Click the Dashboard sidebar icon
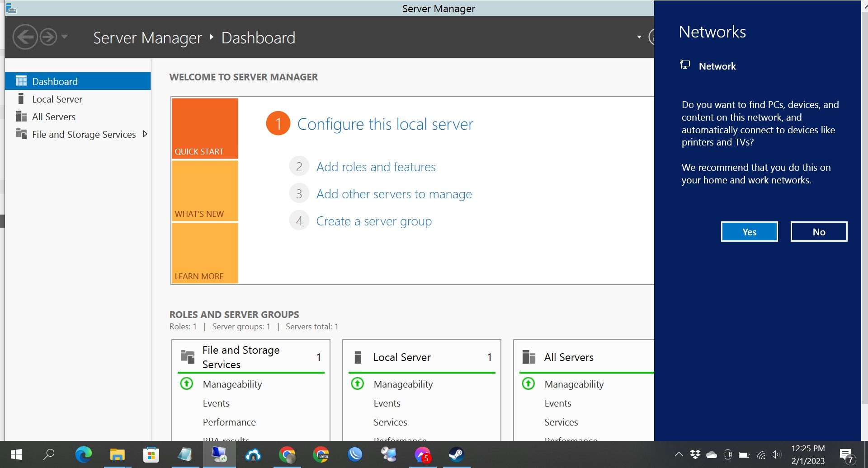This screenshot has height=468, width=868. coord(21,81)
